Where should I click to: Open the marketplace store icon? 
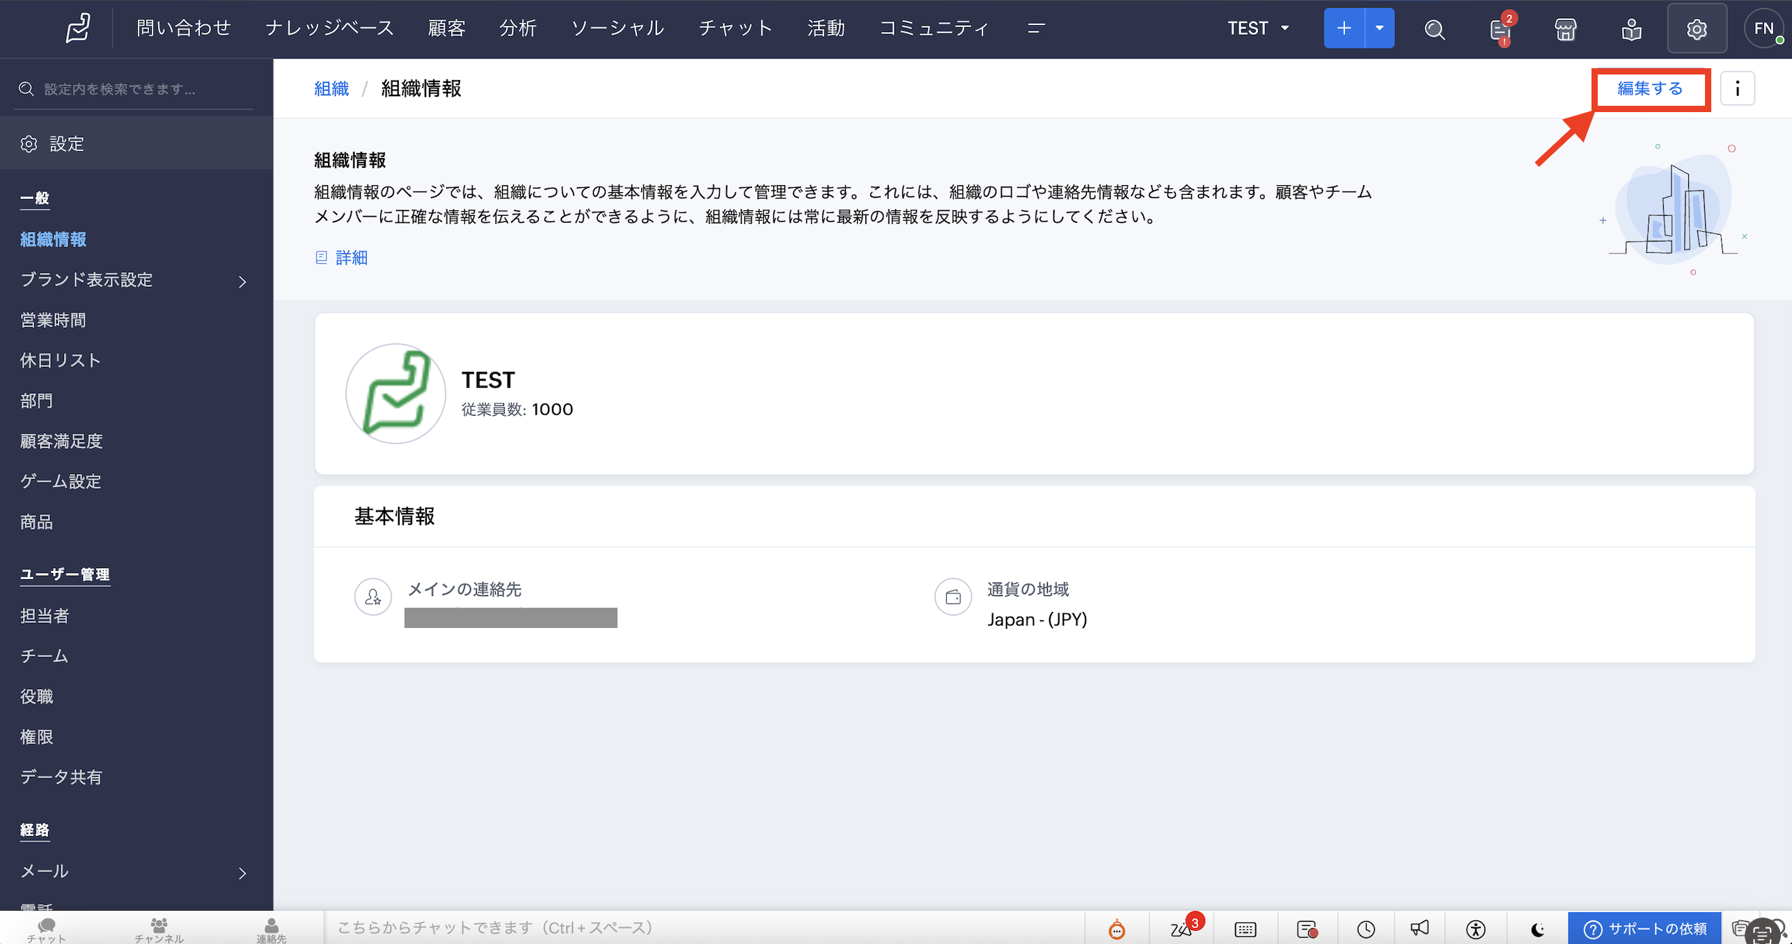click(x=1565, y=29)
